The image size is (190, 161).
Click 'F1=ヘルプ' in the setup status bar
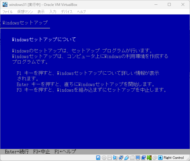pyautogui.click(x=65, y=152)
